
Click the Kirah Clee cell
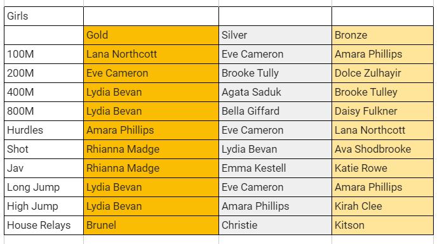382,206
